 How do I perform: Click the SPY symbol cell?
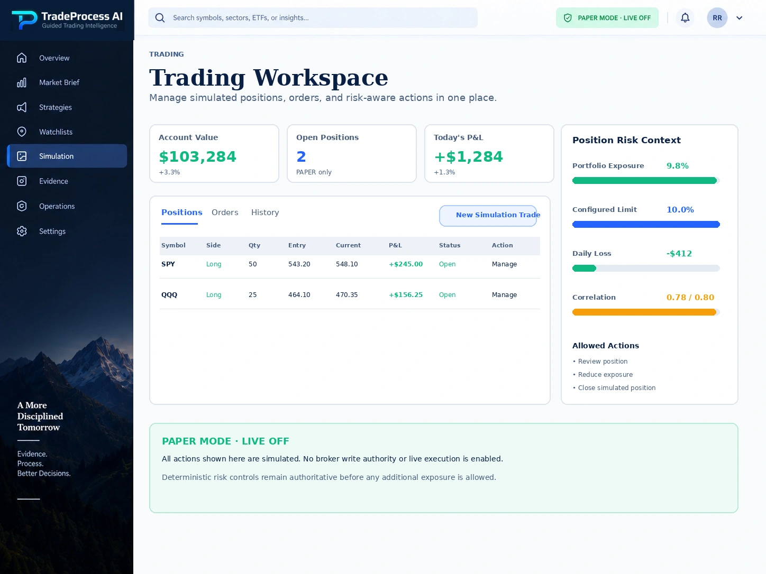pyautogui.click(x=168, y=264)
